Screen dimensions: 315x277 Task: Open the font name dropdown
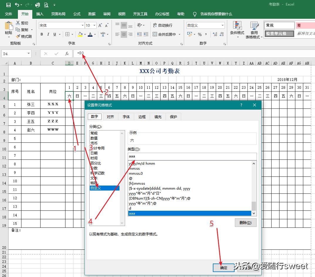pos(83,25)
